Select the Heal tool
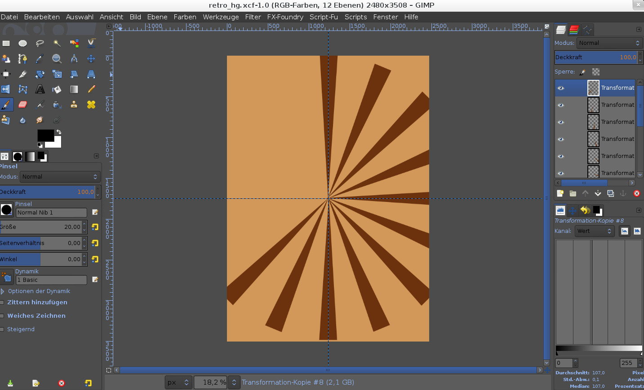644x390 pixels. pyautogui.click(x=91, y=105)
